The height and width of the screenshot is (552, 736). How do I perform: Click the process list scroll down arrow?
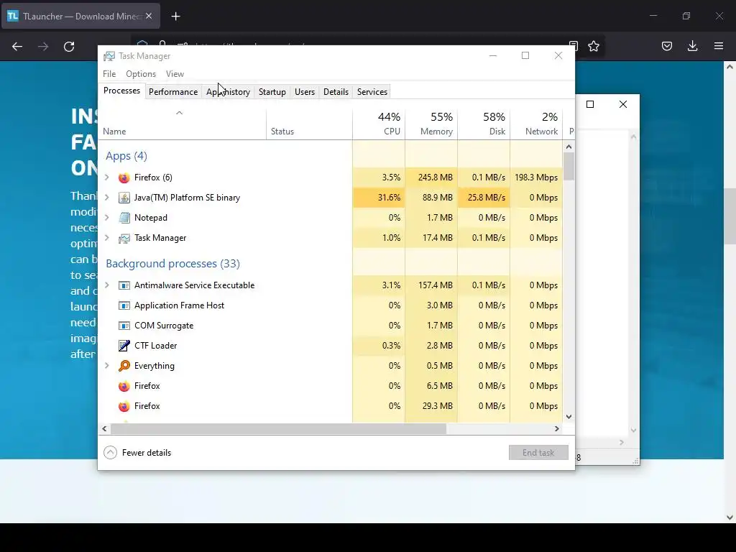click(569, 417)
